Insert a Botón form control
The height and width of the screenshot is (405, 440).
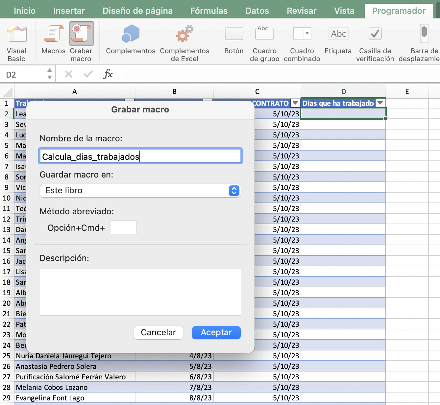tap(234, 34)
